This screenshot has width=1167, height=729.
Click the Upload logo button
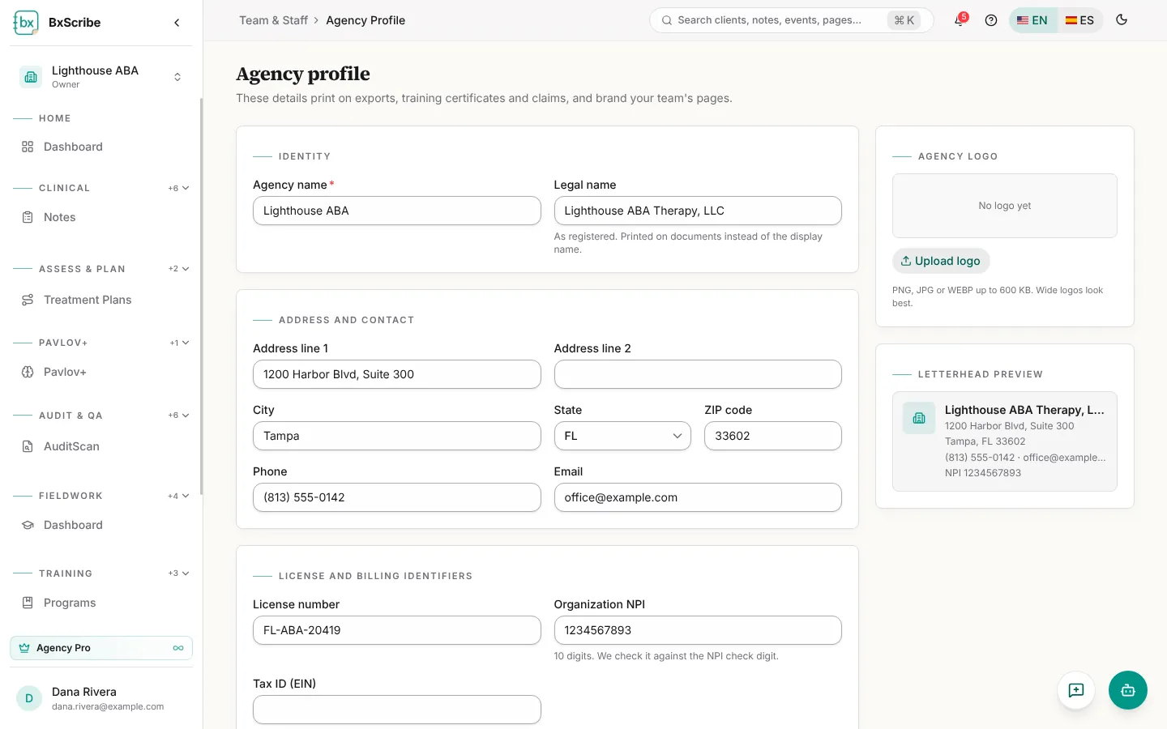941,261
